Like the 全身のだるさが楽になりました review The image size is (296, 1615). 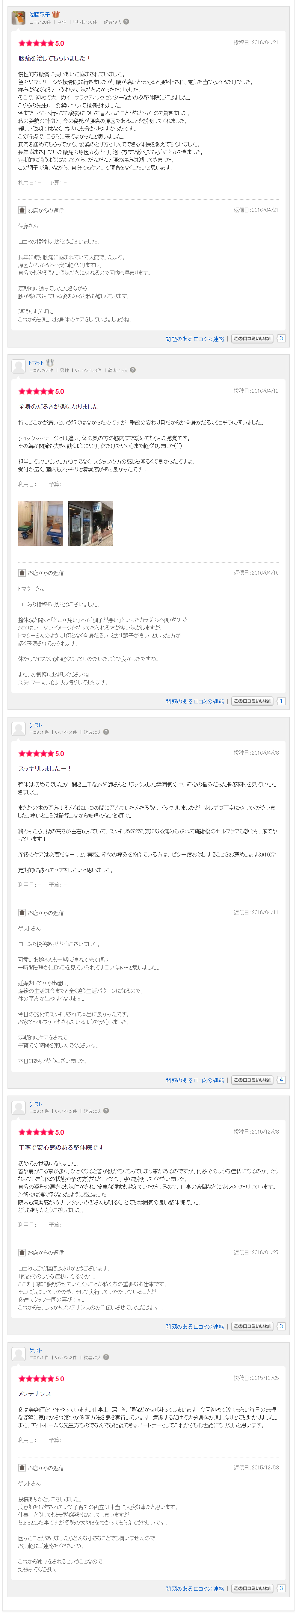point(252,701)
